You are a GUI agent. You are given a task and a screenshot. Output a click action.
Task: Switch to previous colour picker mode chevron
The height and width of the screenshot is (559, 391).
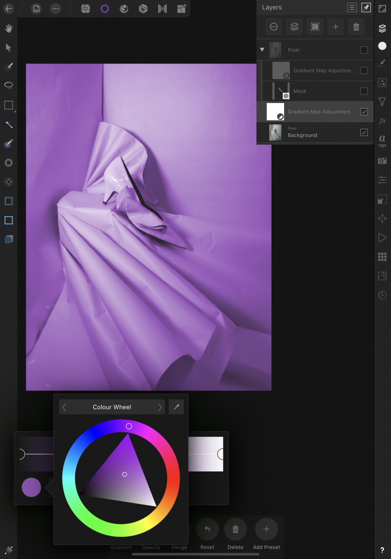pyautogui.click(x=64, y=407)
